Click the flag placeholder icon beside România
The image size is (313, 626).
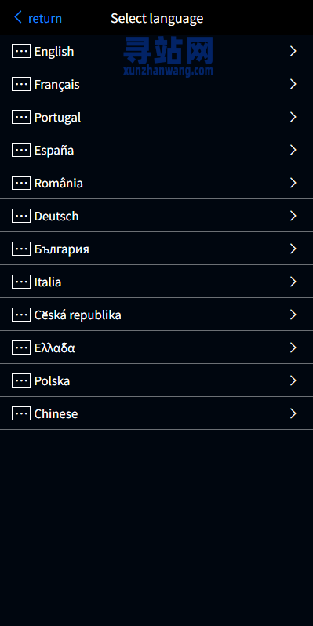click(21, 183)
